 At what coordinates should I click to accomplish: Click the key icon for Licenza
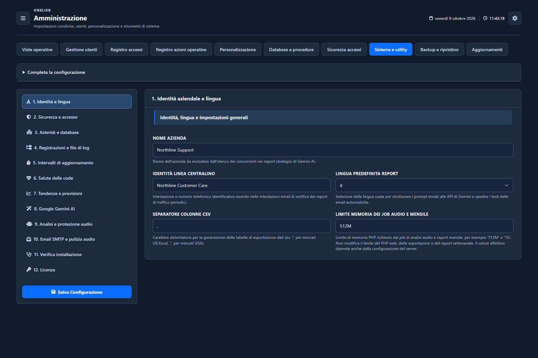point(29,270)
